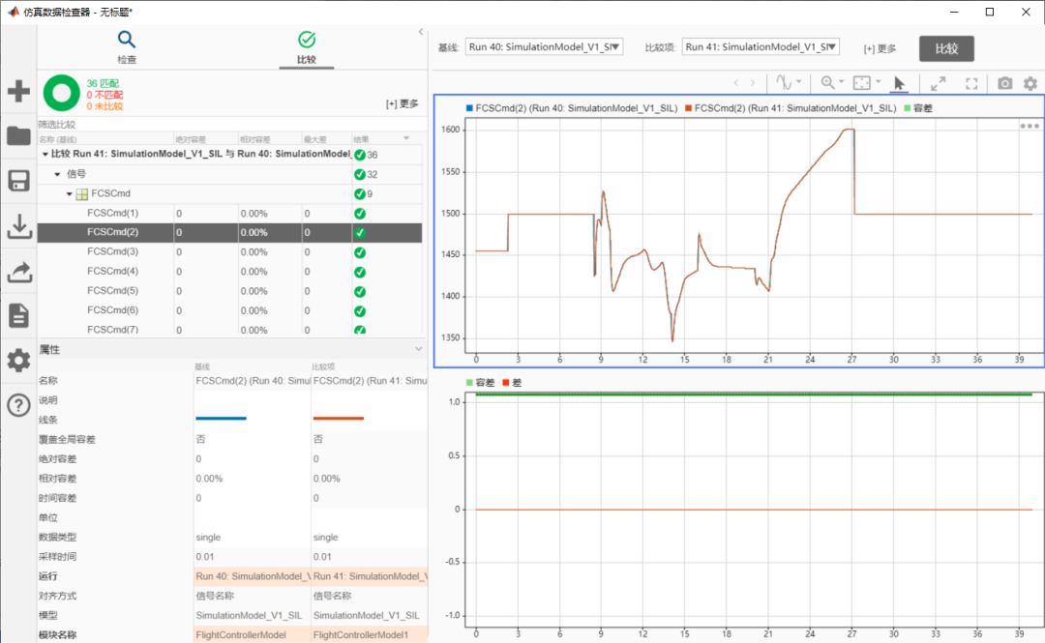1045x643 pixels.
Task: Select the pointer cursor tool
Action: click(899, 83)
